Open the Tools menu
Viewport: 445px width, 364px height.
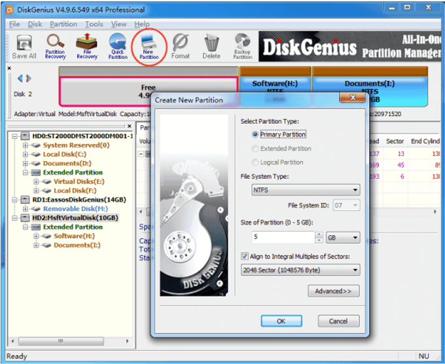[94, 24]
